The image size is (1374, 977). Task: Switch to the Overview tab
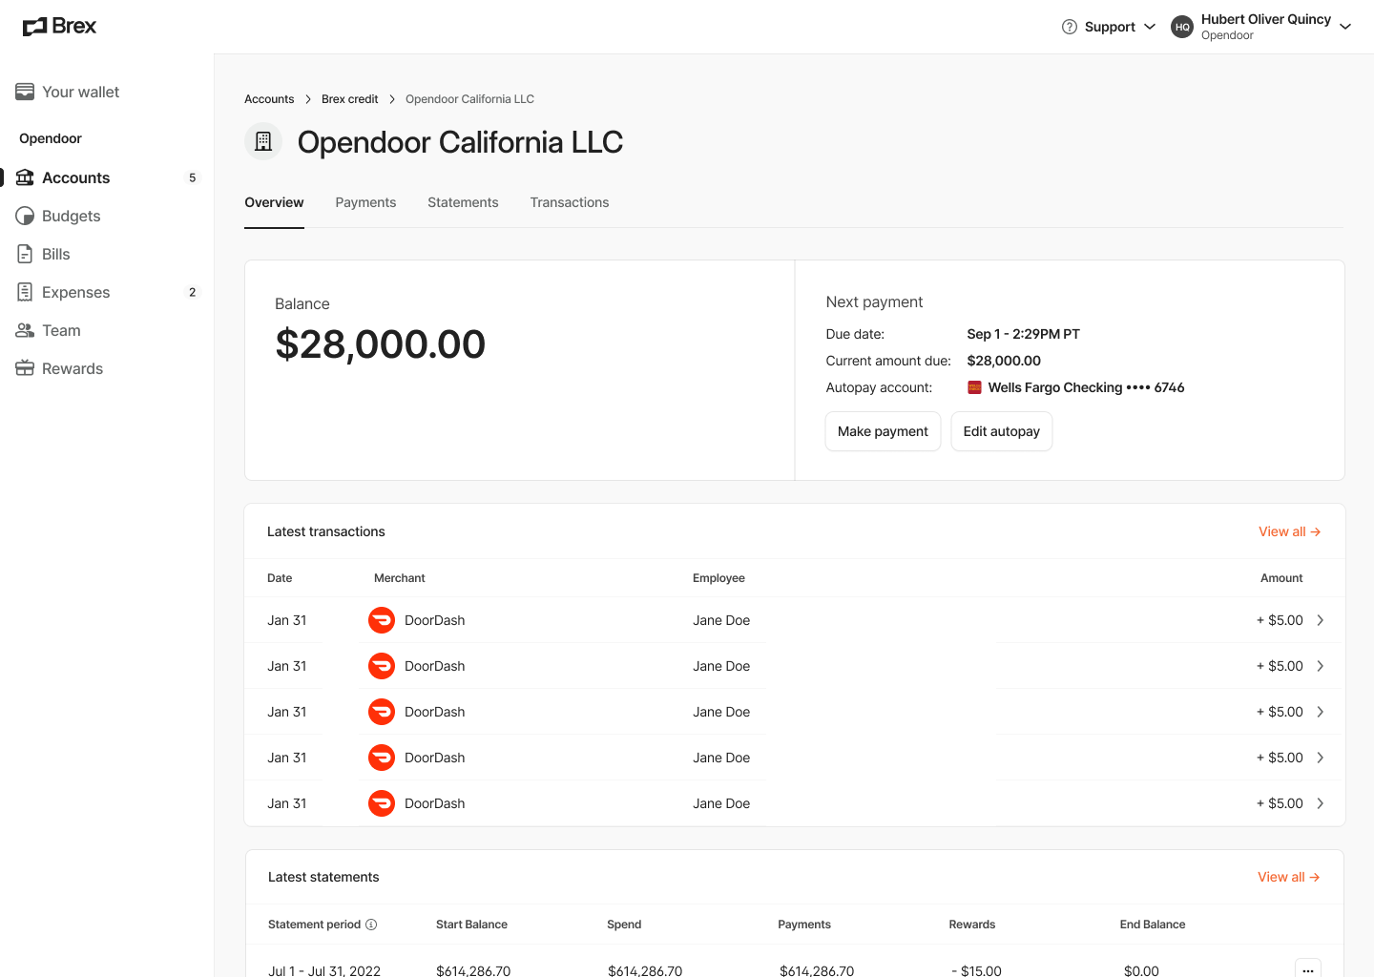click(x=274, y=202)
